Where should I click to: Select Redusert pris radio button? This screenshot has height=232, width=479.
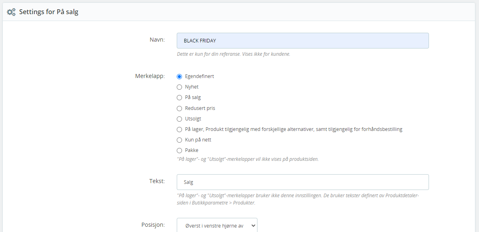[x=179, y=108]
